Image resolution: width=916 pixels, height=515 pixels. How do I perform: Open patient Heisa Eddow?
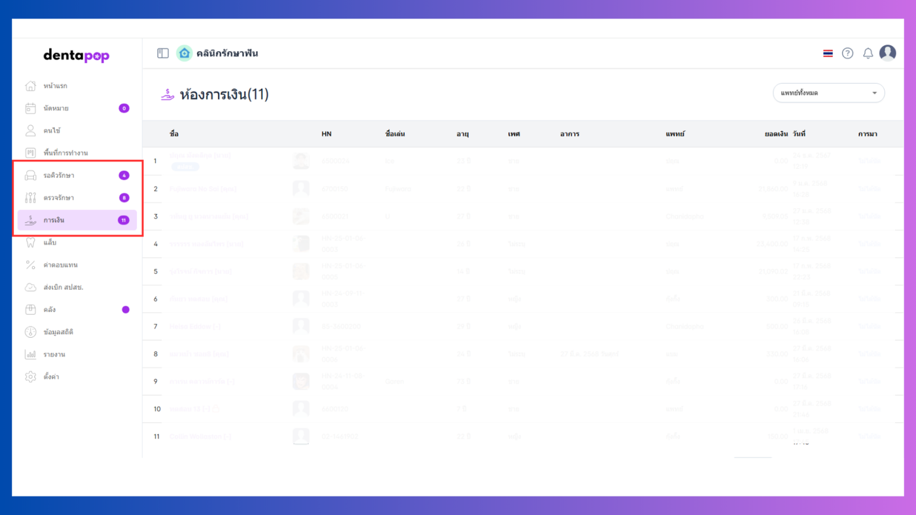pyautogui.click(x=195, y=327)
